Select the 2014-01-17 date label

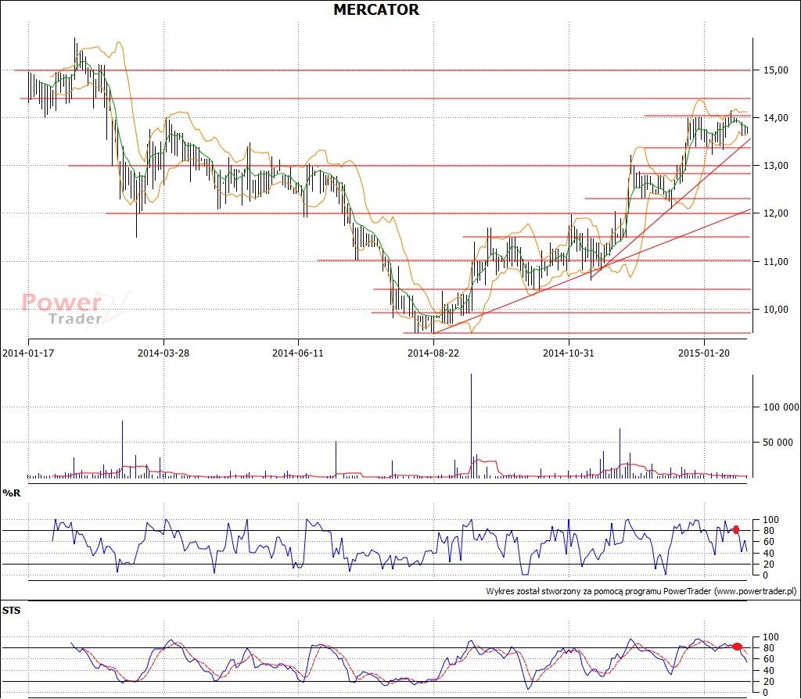pos(29,353)
